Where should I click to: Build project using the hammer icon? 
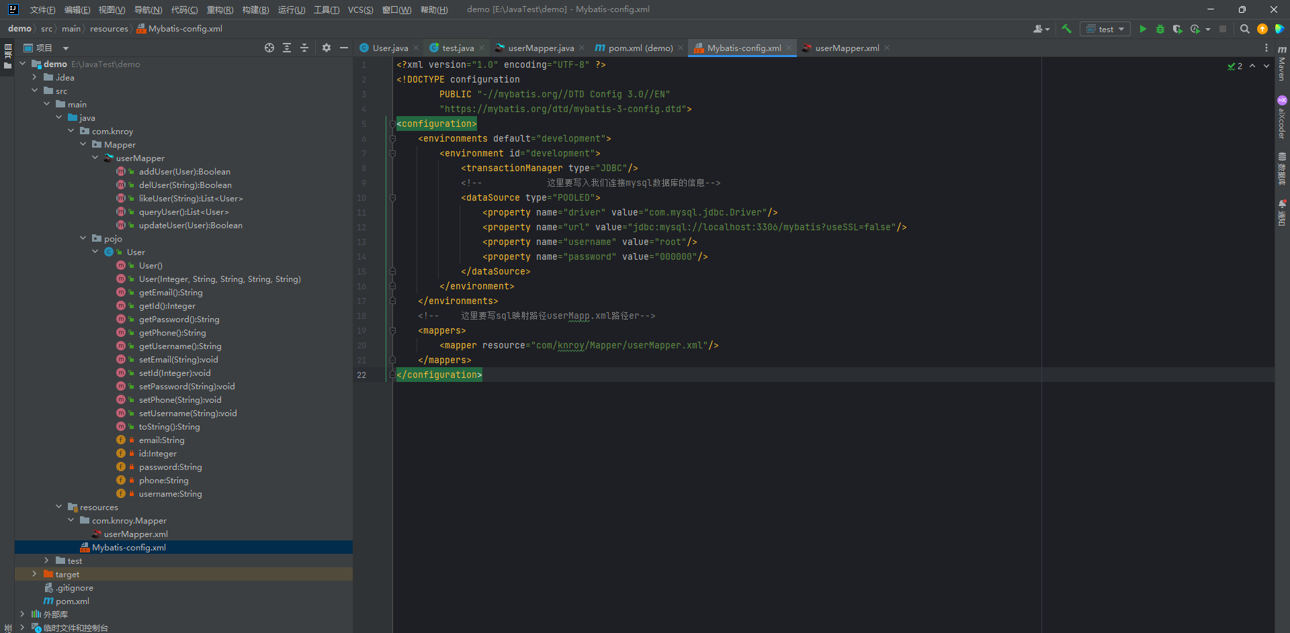coord(1066,29)
